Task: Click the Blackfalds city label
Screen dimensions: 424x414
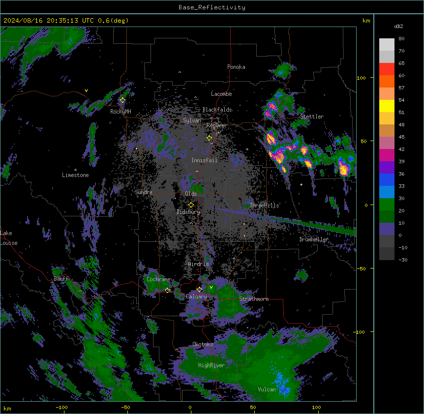Action: click(x=217, y=110)
